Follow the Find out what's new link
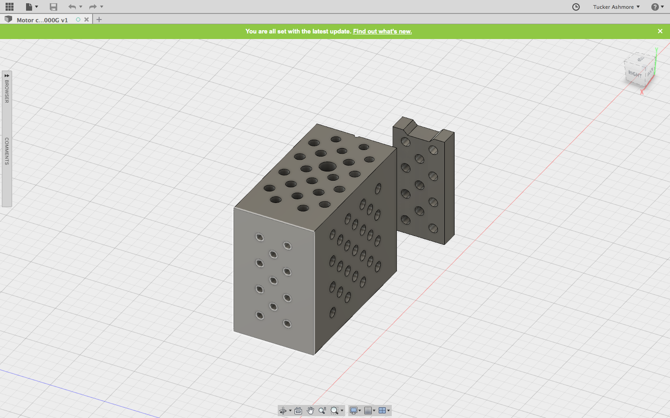Viewport: 670px width, 418px height. 382,31
